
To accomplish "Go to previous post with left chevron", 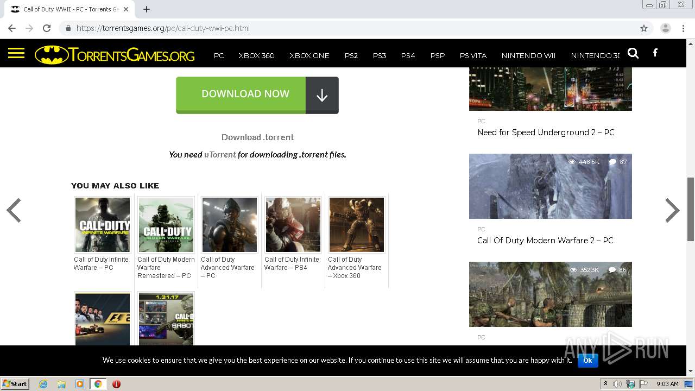I will click(14, 210).
